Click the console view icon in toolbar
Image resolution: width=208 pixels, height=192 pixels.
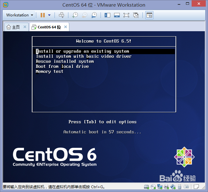point(149,15)
